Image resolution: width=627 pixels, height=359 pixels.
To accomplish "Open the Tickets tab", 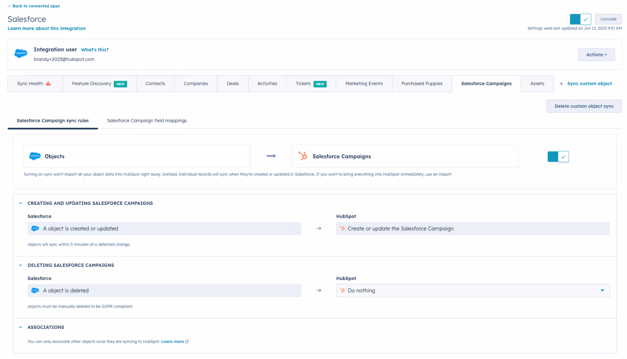I will 311,84.
